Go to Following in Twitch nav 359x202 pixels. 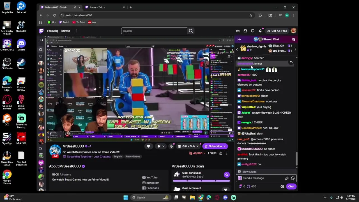53,31
